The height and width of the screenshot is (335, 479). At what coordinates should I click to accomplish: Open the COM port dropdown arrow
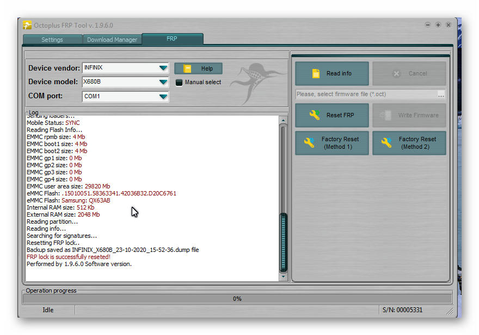pyautogui.click(x=163, y=96)
